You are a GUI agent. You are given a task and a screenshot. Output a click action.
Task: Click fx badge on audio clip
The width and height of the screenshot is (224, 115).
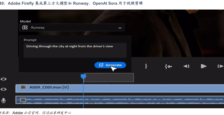click(23, 100)
